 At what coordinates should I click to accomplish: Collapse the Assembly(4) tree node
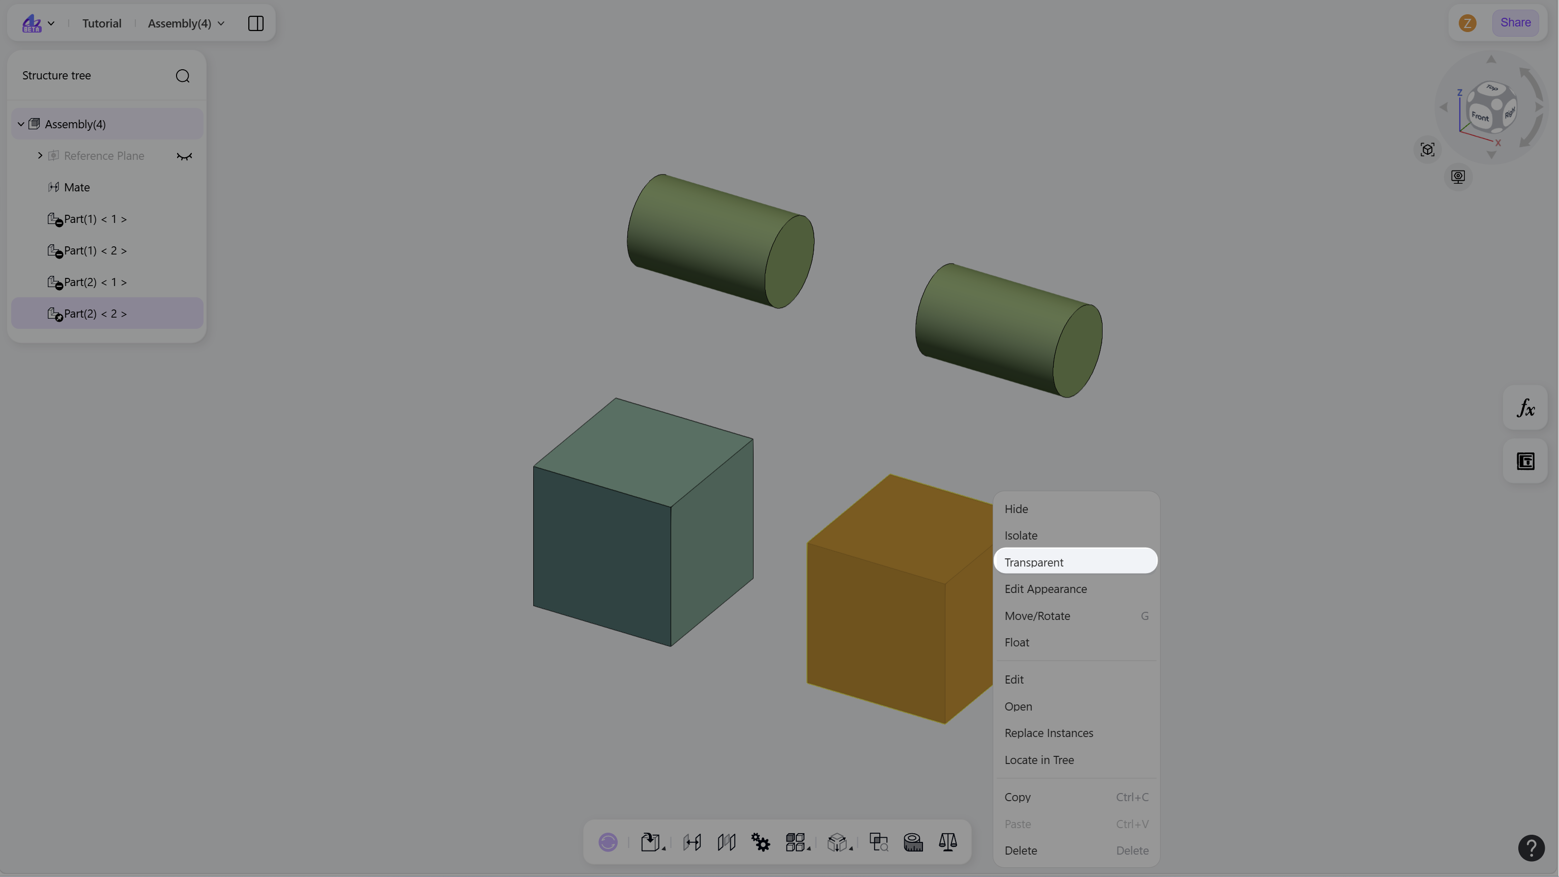(20, 124)
